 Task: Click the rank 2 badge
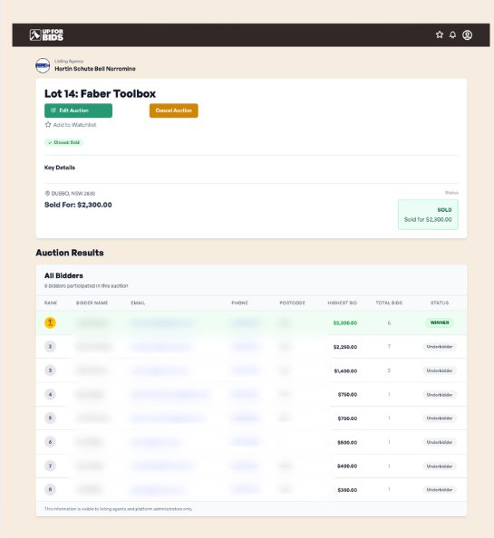click(50, 347)
